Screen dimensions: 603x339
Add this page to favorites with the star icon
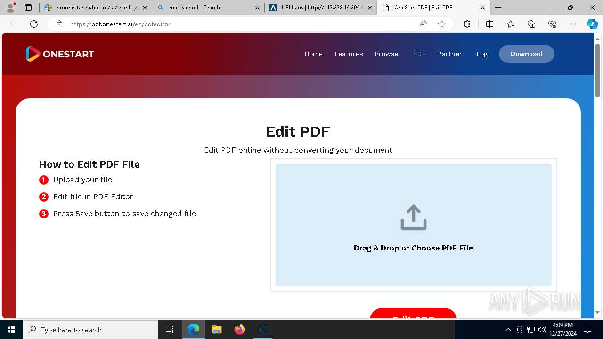[x=442, y=24]
